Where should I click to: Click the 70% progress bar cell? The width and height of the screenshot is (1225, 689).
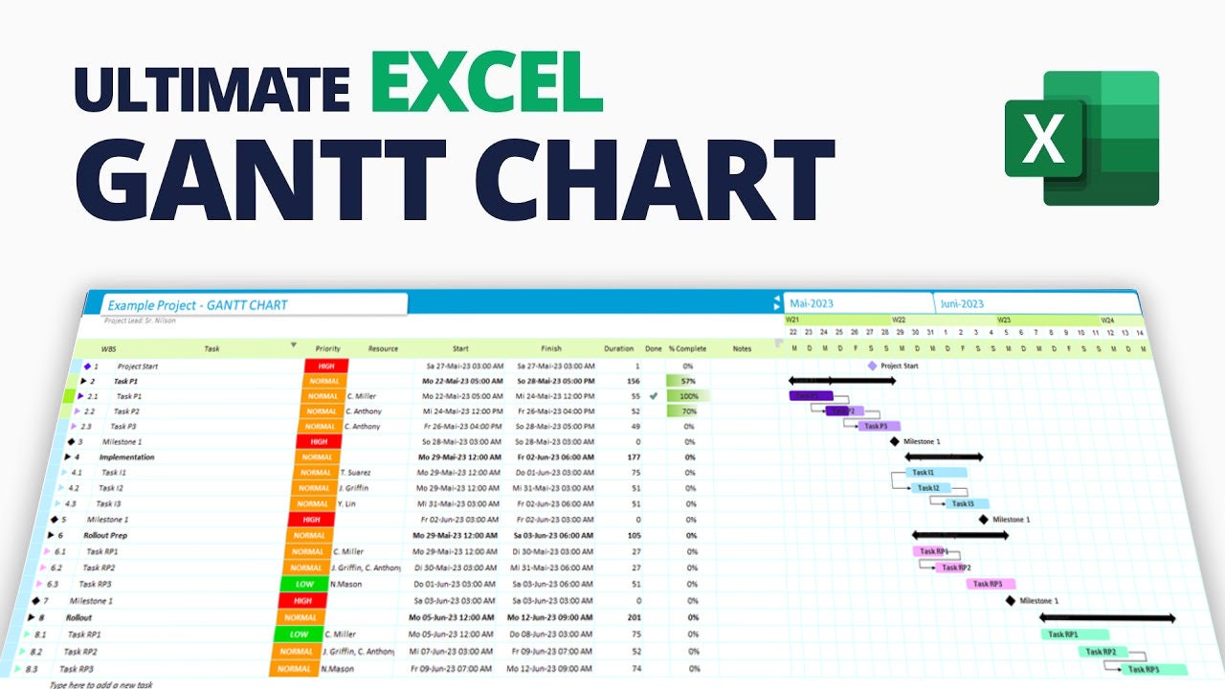(x=688, y=411)
